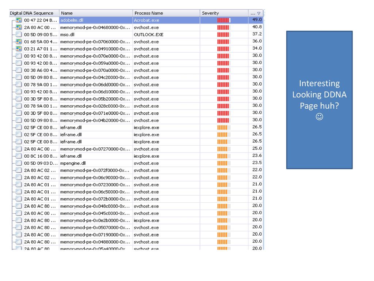Click svchost.exe process in mpengine.dll row

146,163
